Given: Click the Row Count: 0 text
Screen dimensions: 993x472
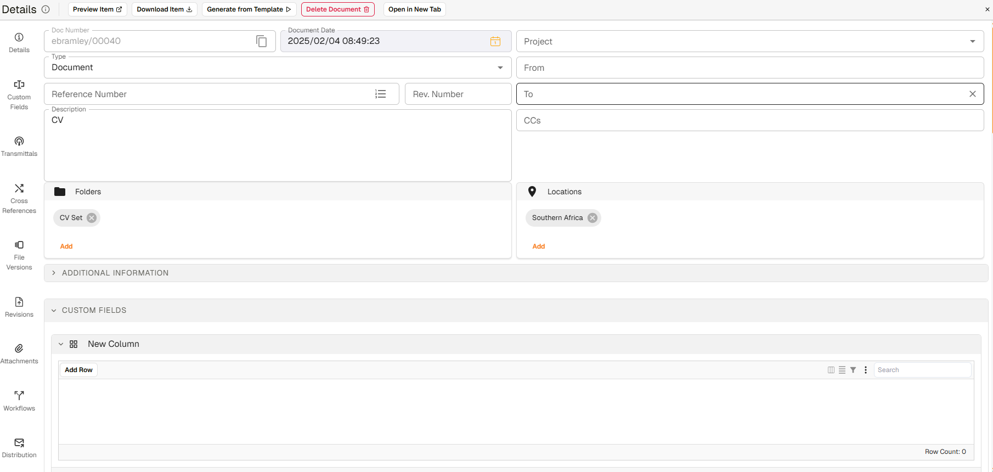Looking at the screenshot, I should coord(946,452).
